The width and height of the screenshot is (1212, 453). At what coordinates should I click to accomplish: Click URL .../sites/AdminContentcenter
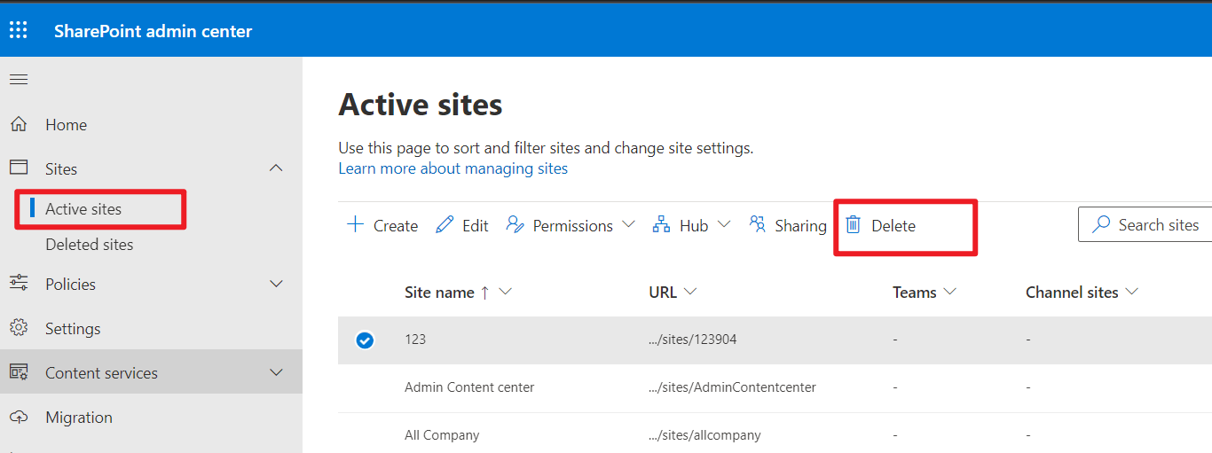pos(733,387)
